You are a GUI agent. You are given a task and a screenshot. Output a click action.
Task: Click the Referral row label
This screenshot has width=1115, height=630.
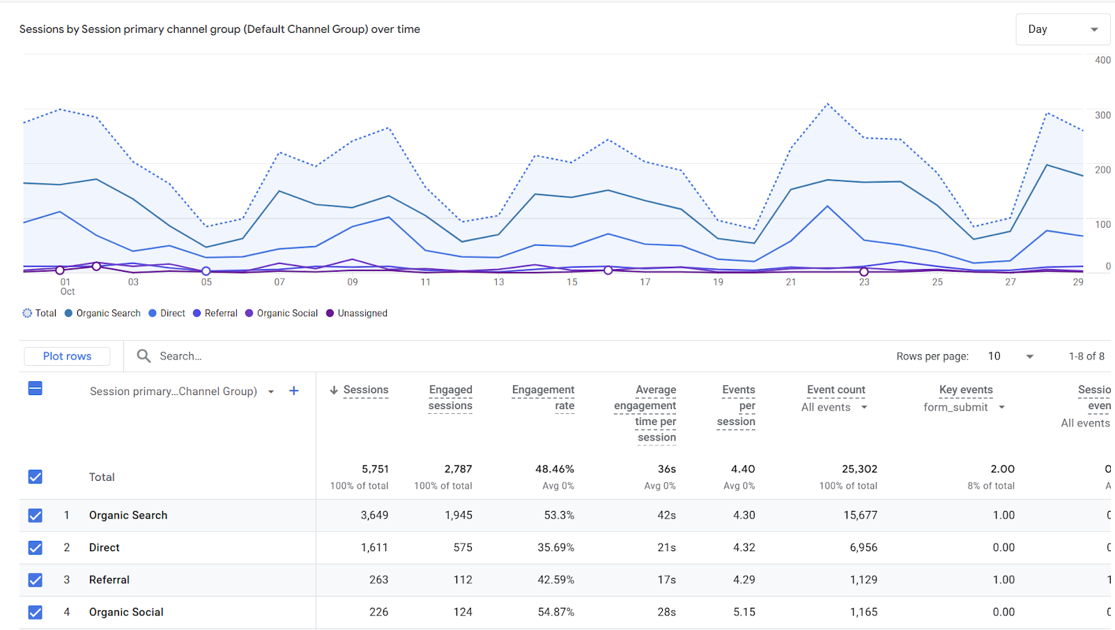pos(109,580)
